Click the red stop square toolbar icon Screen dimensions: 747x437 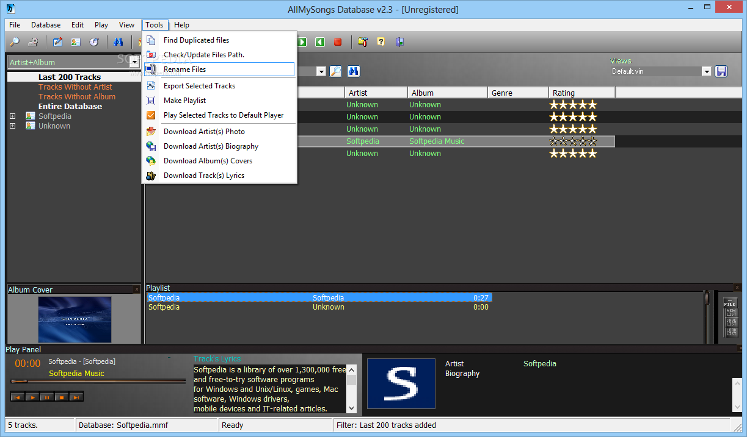click(338, 42)
